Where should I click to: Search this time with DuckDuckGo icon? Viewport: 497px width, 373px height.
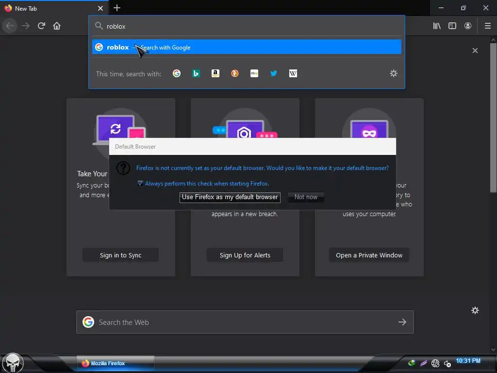click(x=235, y=74)
